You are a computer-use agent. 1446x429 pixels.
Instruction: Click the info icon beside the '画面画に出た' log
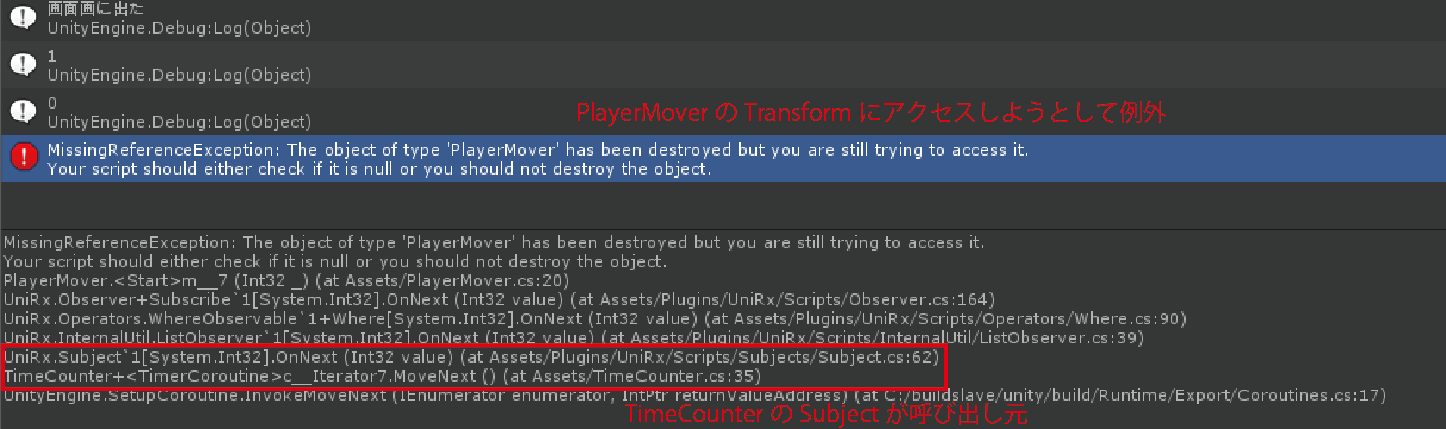pyautogui.click(x=23, y=18)
